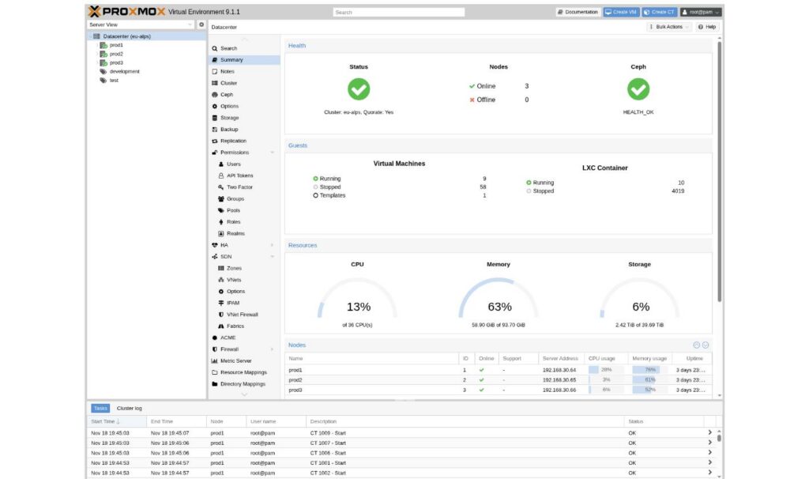809x479 pixels.
Task: Expand the HA submenu arrow
Action: click(x=273, y=245)
